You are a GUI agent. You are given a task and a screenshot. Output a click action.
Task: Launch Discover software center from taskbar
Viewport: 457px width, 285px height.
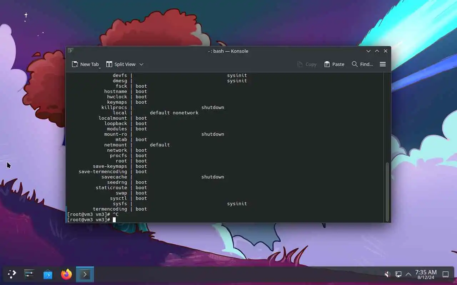coord(48,274)
